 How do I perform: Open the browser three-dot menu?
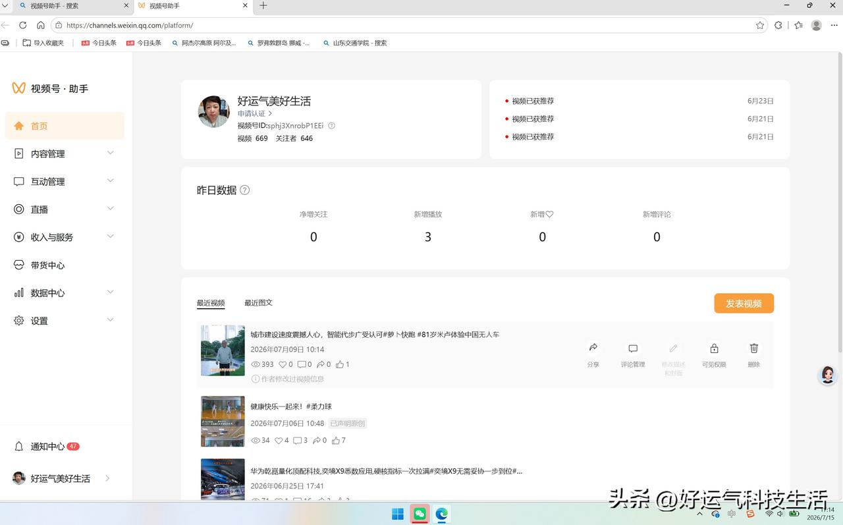pyautogui.click(x=834, y=25)
